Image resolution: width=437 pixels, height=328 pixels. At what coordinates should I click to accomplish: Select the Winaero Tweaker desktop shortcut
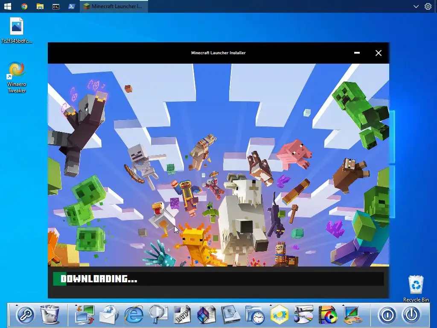[x=17, y=77]
